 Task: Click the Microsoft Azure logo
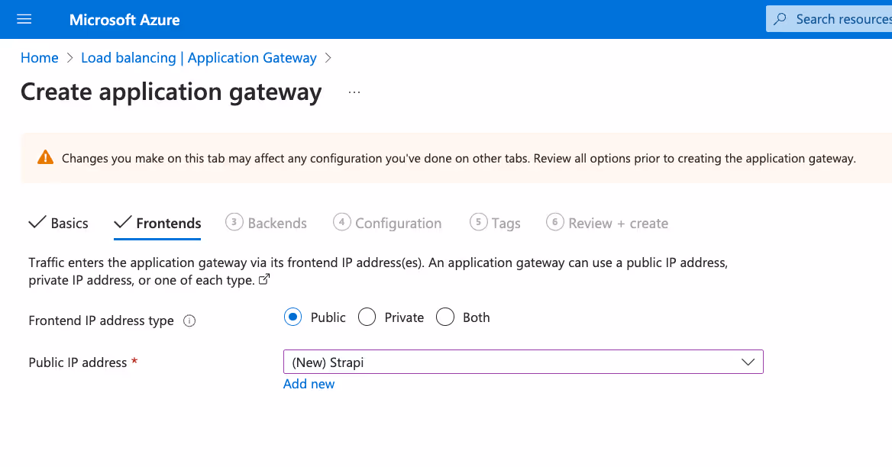tap(124, 19)
